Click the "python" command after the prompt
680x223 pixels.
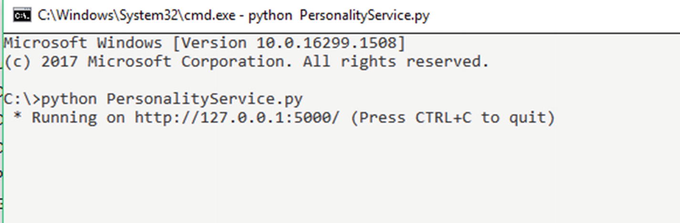[69, 99]
